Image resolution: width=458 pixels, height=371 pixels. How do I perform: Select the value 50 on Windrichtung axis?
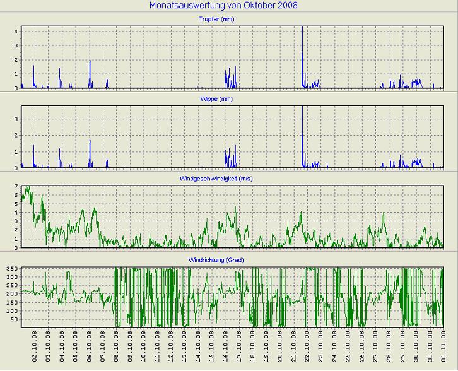click(14, 320)
